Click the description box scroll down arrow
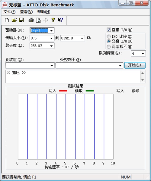The width and height of the screenshot is (151, 181). pos(143,80)
